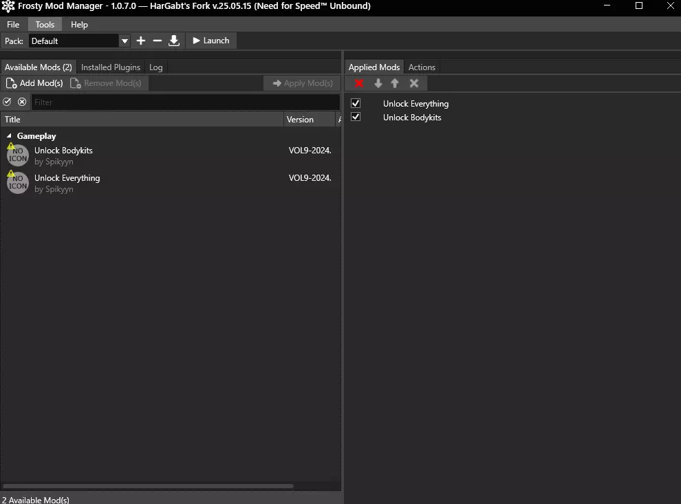Click the Unlock Everything NO ICON thumbnail

click(18, 183)
